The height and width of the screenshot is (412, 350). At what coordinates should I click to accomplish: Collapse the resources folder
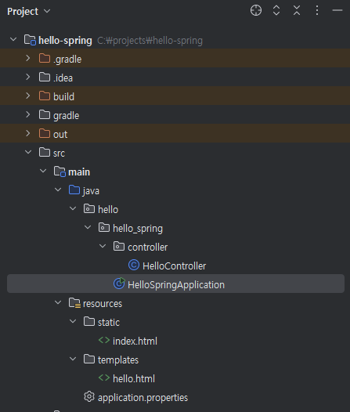pos(58,302)
